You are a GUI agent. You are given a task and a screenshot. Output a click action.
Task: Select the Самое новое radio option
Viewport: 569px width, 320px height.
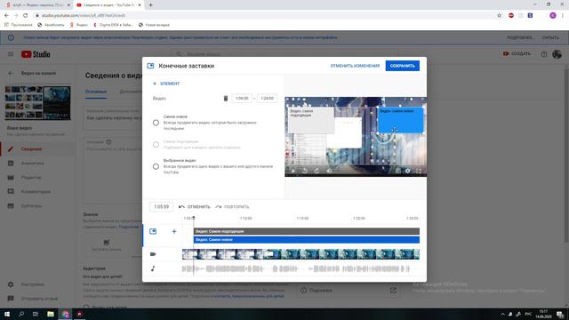(156, 123)
